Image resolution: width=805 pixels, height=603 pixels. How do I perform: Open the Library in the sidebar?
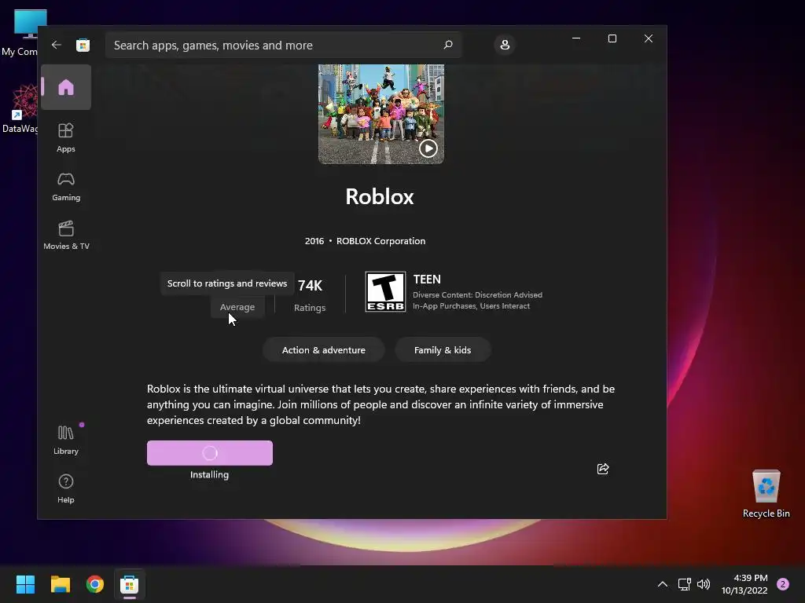click(66, 440)
